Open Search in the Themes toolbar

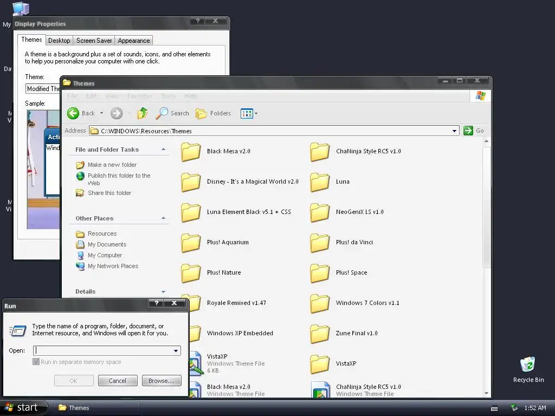(x=172, y=113)
